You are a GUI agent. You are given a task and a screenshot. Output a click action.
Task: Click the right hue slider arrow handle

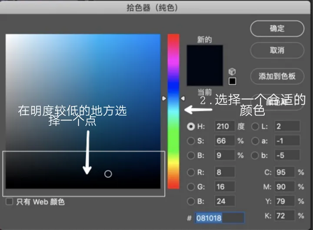(x=183, y=98)
